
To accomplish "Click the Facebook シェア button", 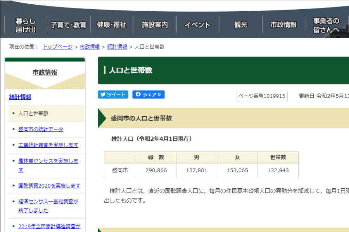I will (148, 95).
